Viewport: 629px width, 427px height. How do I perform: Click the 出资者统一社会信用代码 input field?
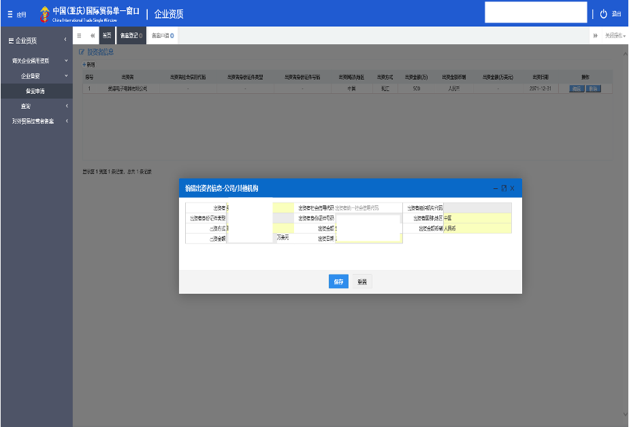368,208
